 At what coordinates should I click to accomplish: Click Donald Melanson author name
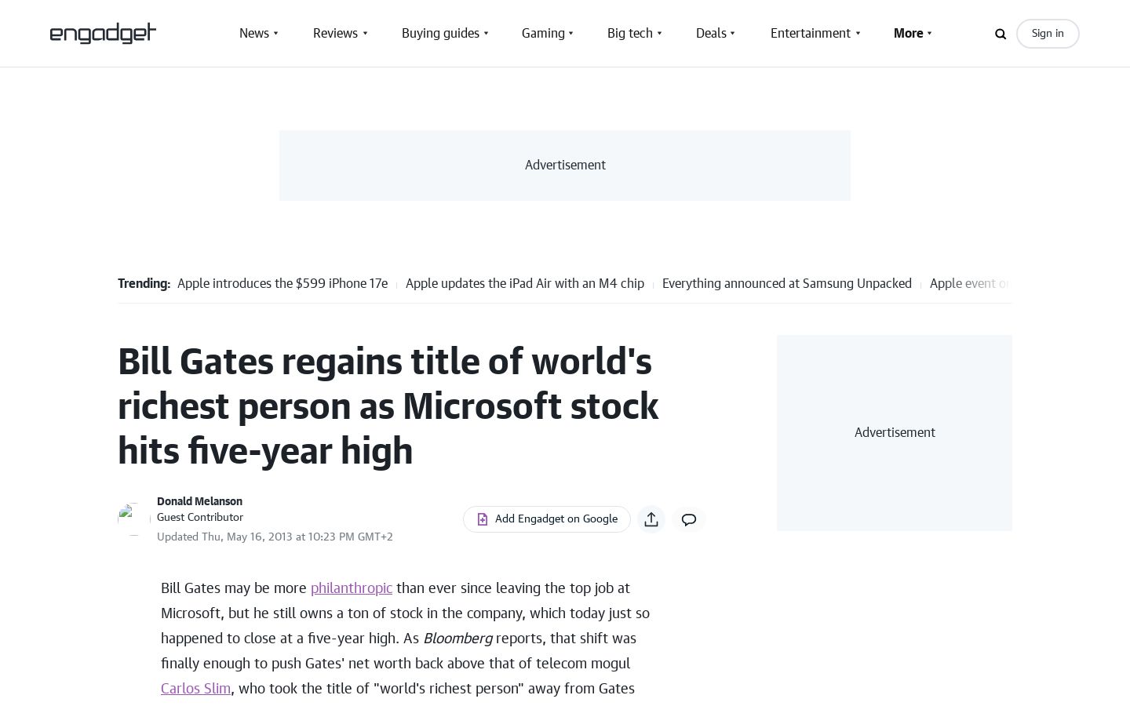(x=199, y=501)
